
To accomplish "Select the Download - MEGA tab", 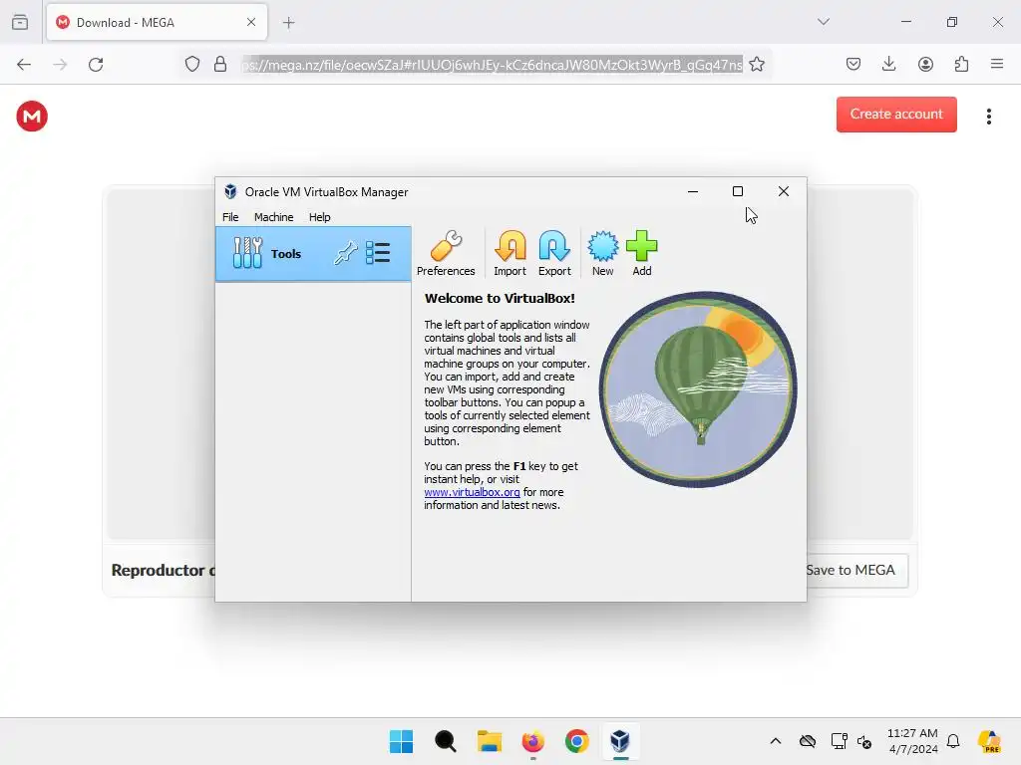I will (157, 22).
